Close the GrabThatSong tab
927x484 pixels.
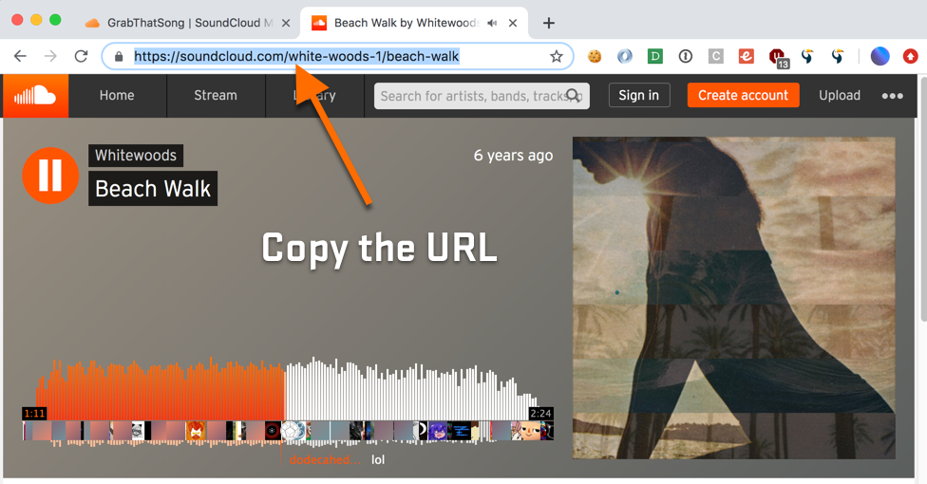tap(286, 23)
